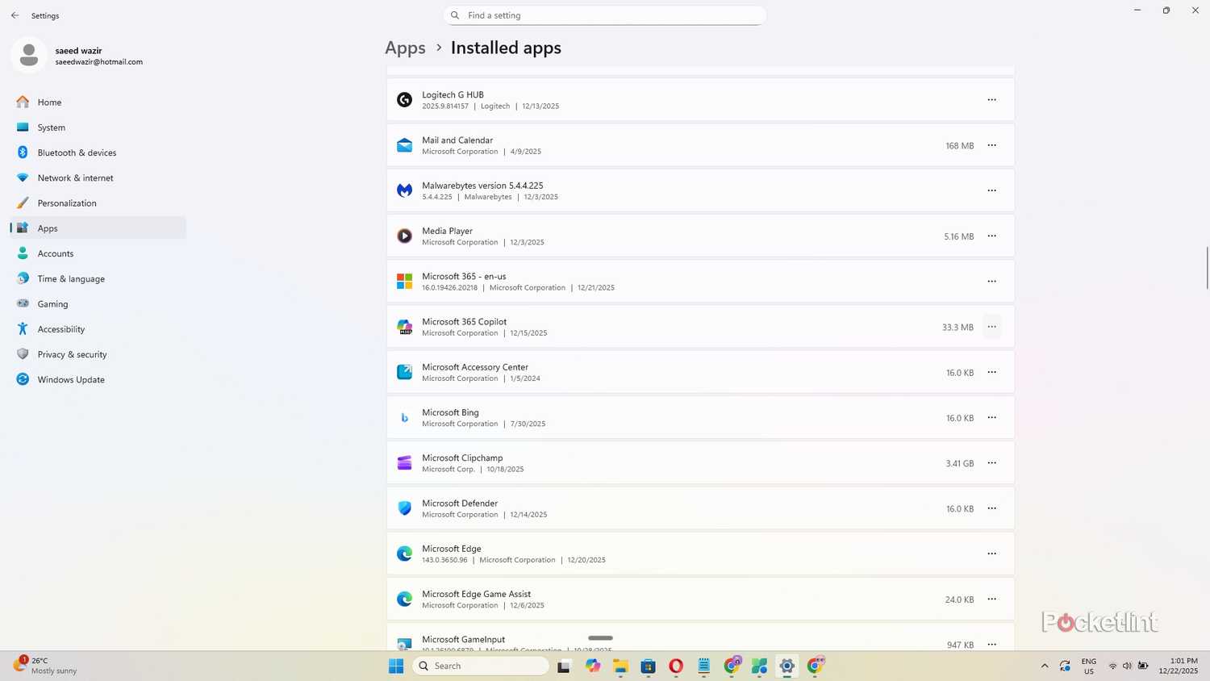Screen dimensions: 1210x681
Task: Select Privacy & security in sidebar
Action: [72, 354]
